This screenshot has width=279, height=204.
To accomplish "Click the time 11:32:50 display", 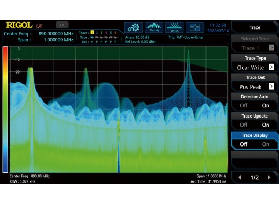I will coord(218,25).
